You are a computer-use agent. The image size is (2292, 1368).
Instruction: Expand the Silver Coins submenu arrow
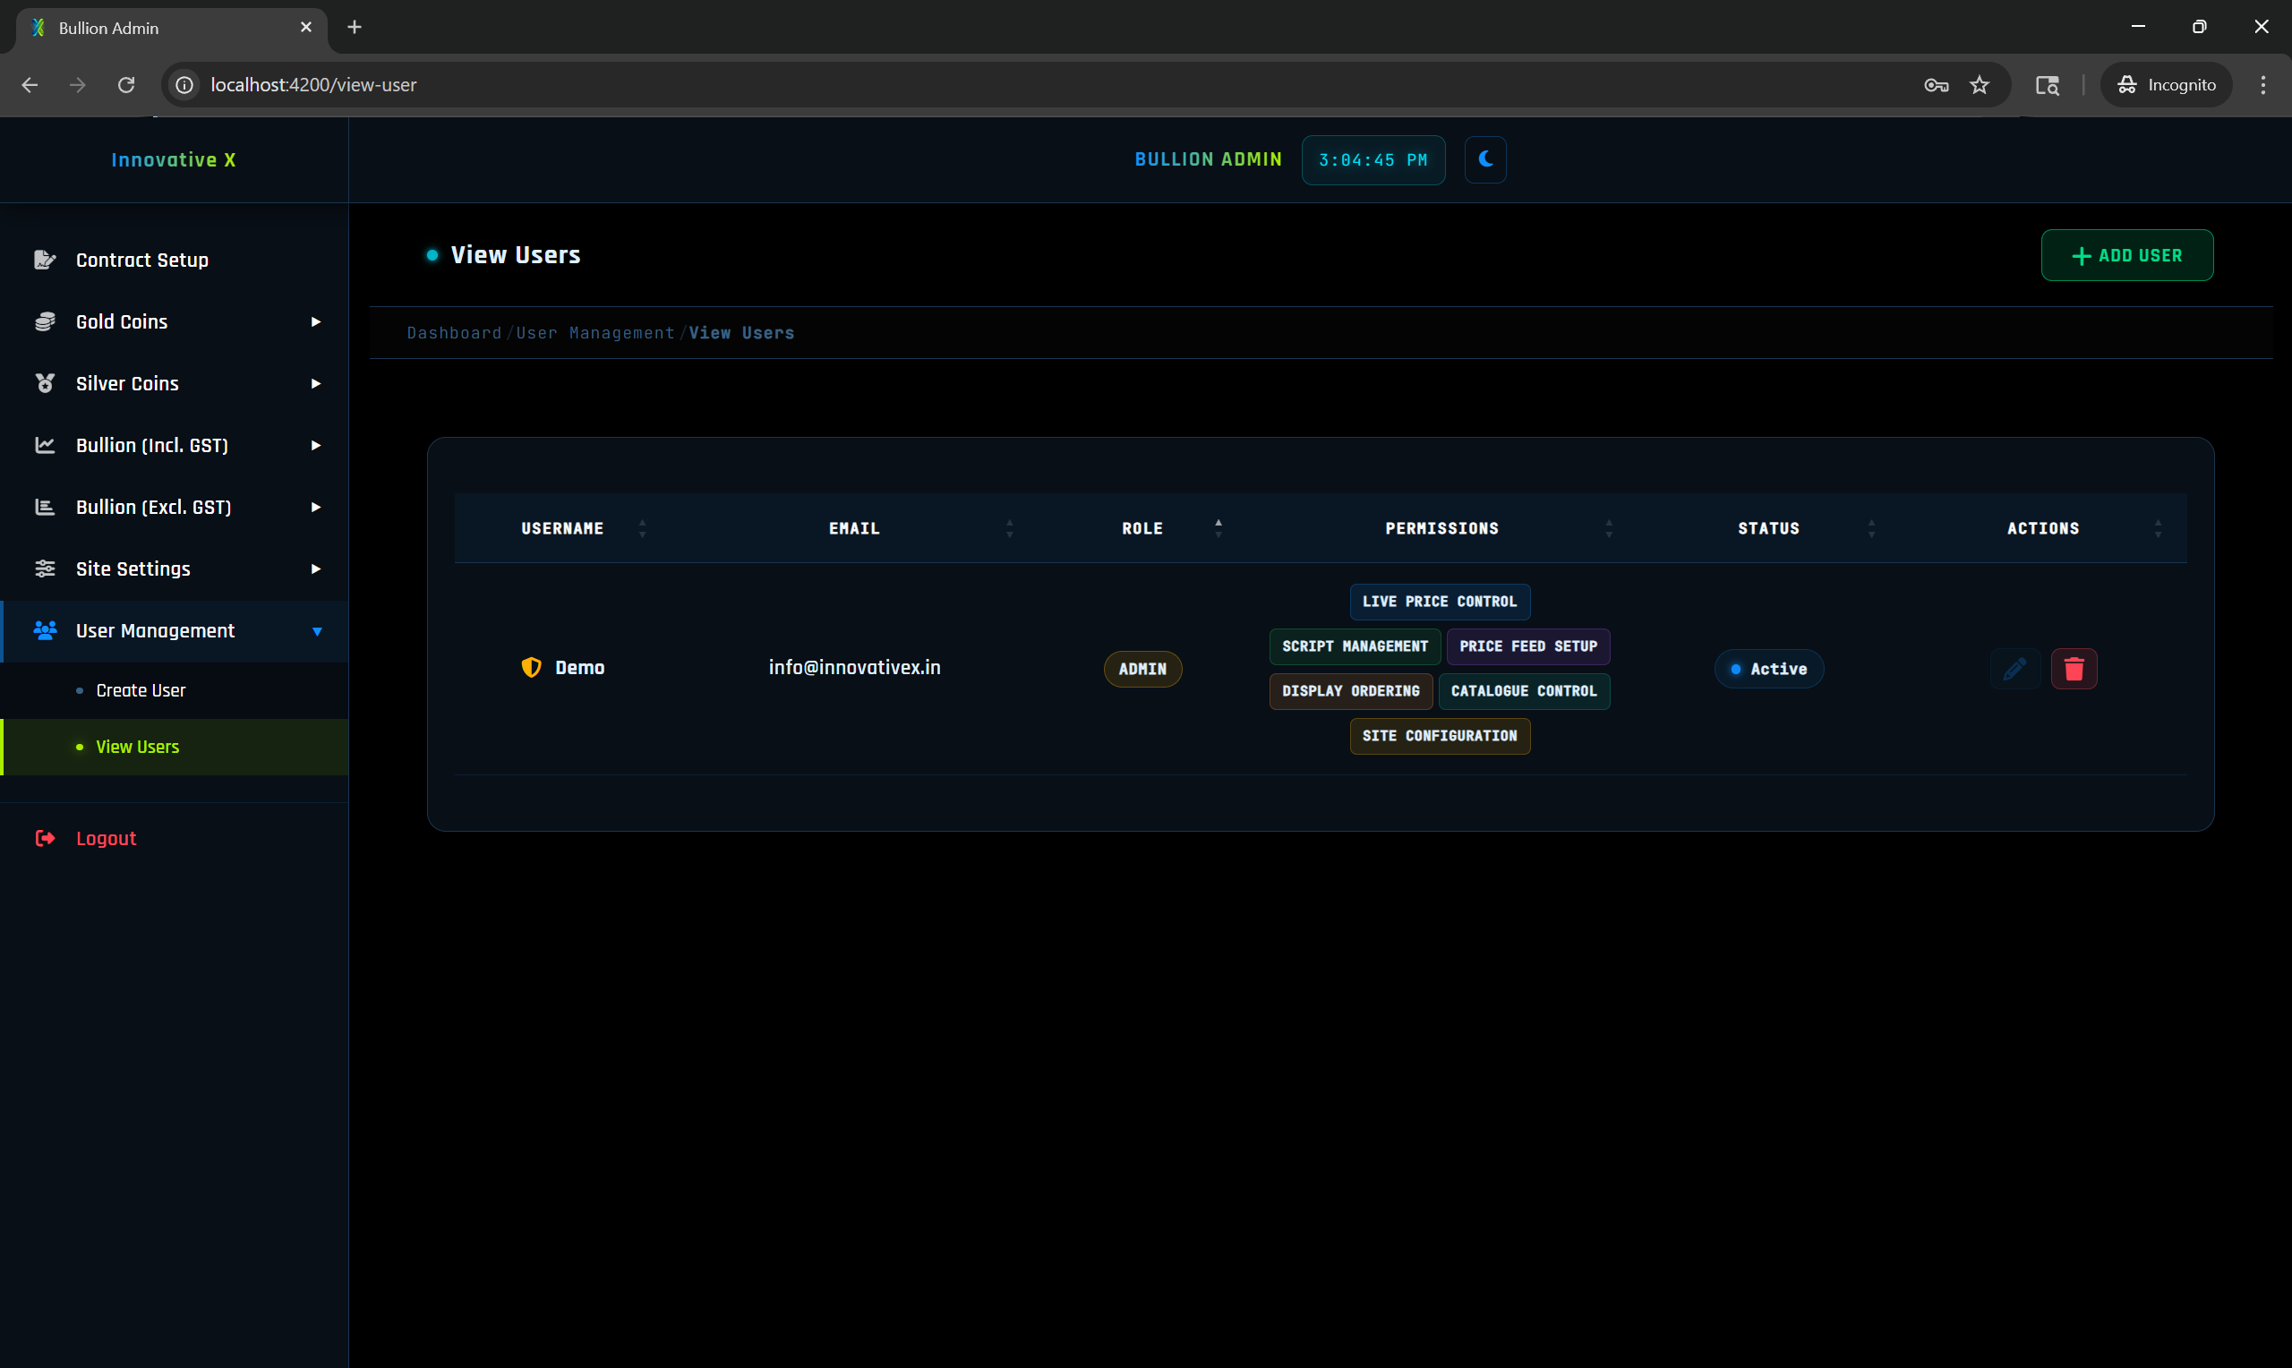pos(316,383)
